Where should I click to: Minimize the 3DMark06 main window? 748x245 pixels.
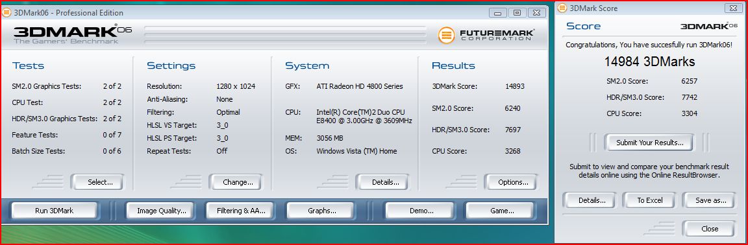click(499, 13)
